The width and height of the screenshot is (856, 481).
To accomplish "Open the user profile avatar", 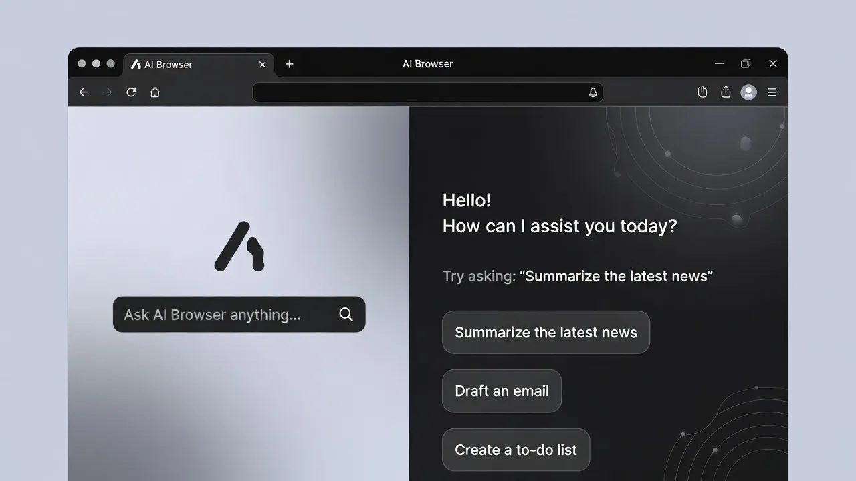I will pyautogui.click(x=748, y=92).
